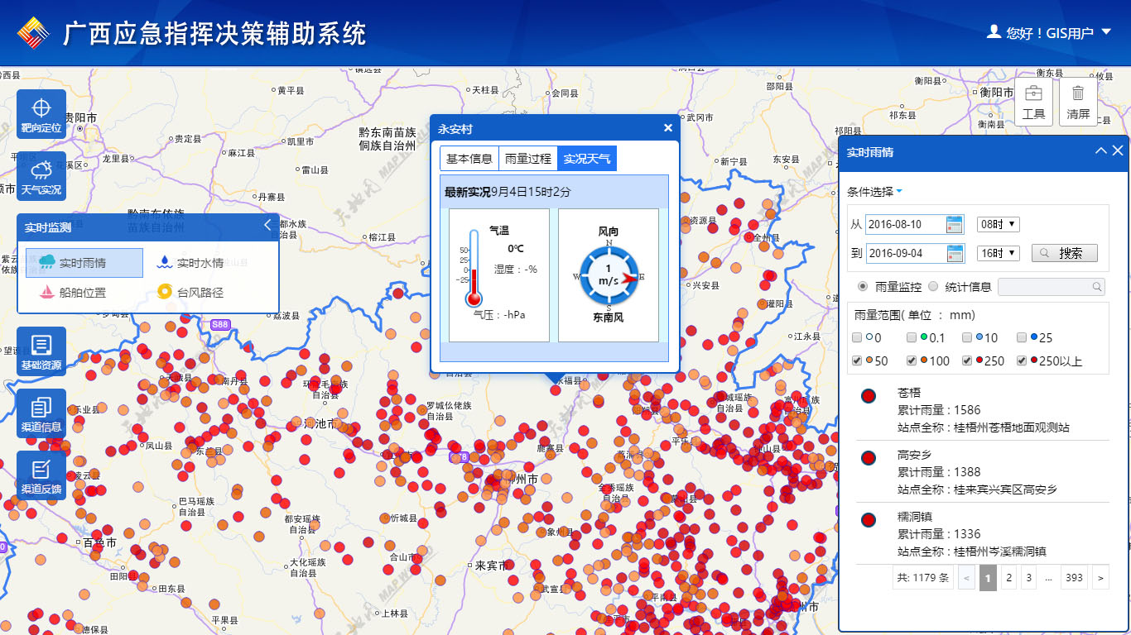Go to page 2 of results

pos(1008,578)
